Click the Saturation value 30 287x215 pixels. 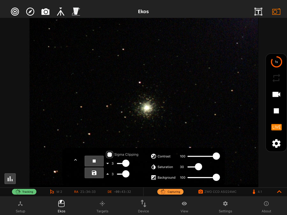[182, 167]
